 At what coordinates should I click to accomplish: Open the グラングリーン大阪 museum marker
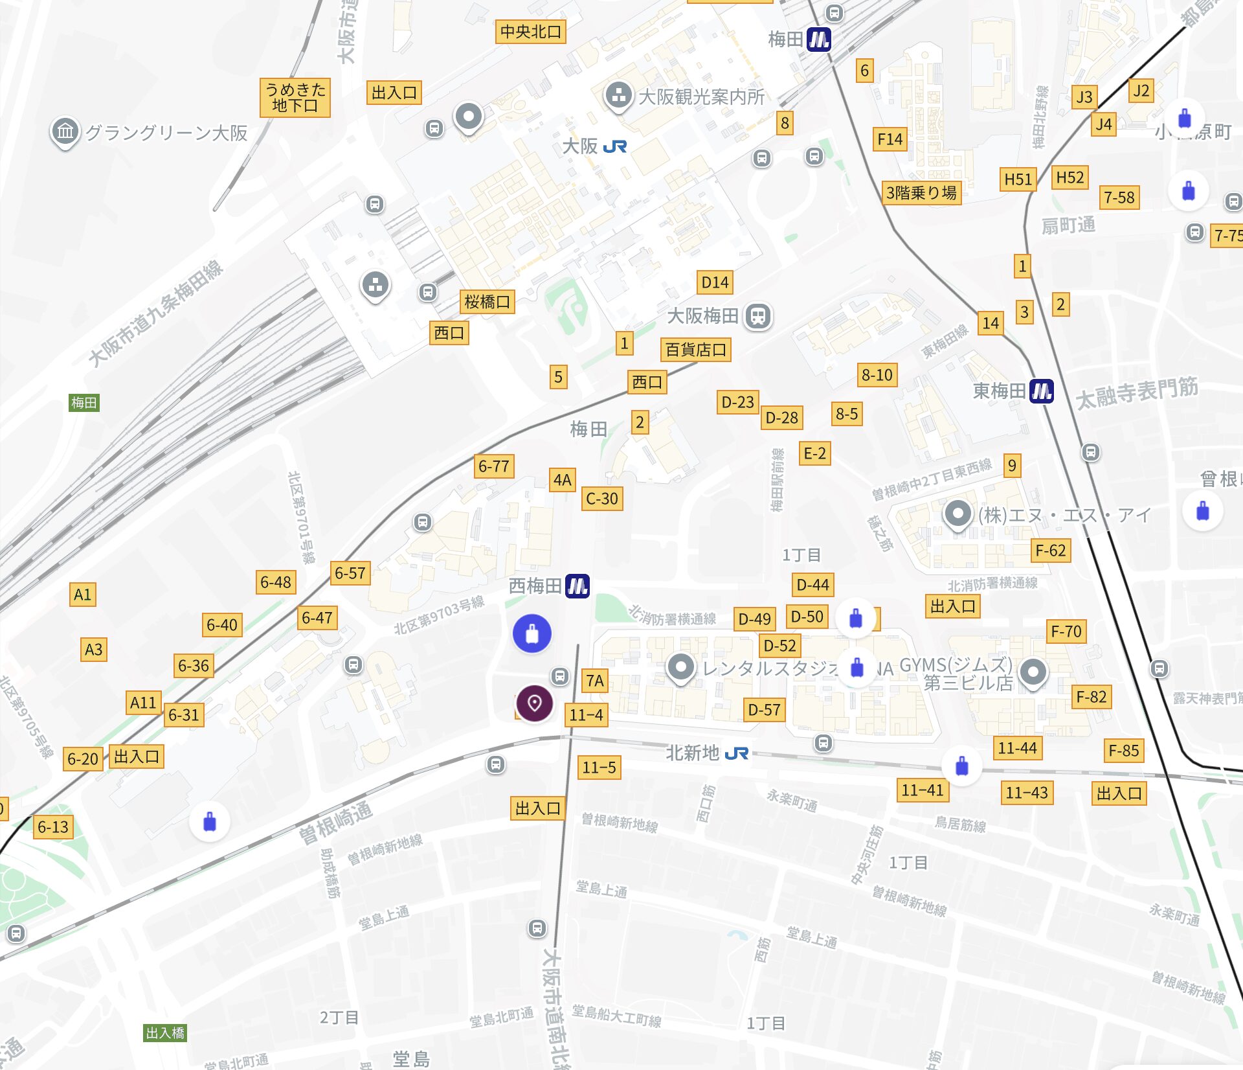pyautogui.click(x=65, y=133)
